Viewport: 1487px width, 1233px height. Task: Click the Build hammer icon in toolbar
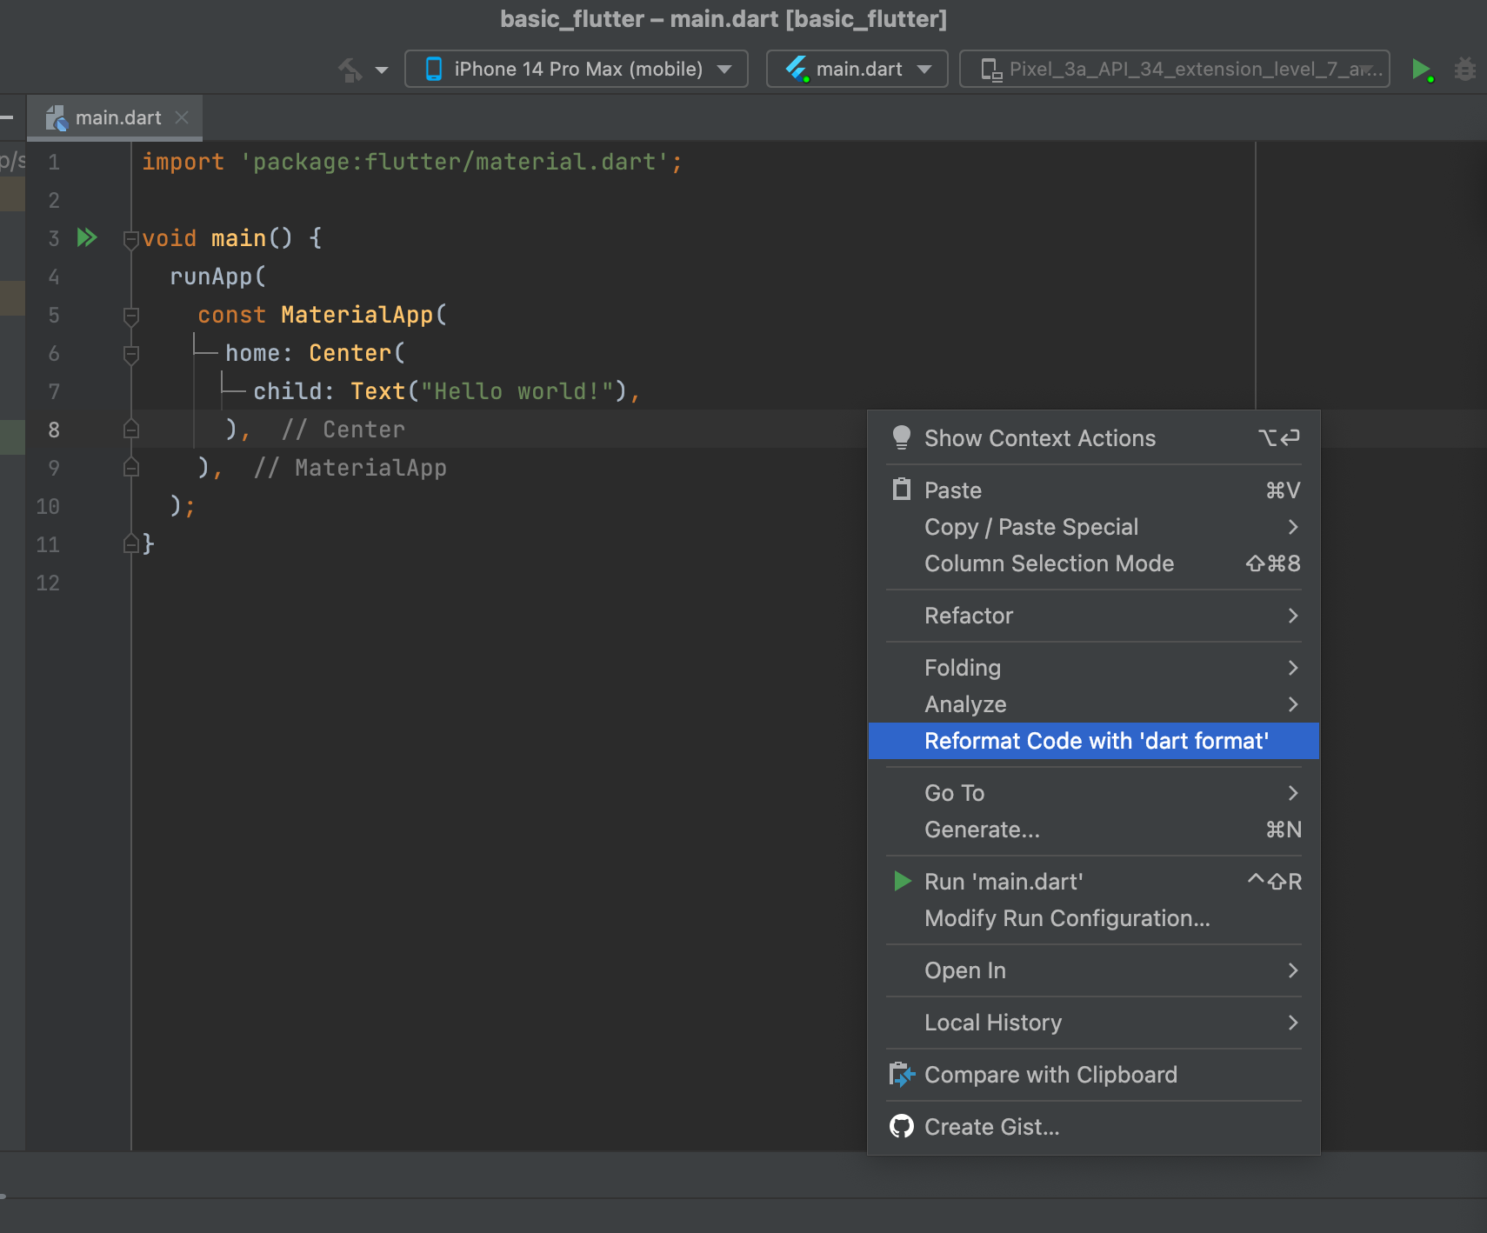[x=350, y=70]
